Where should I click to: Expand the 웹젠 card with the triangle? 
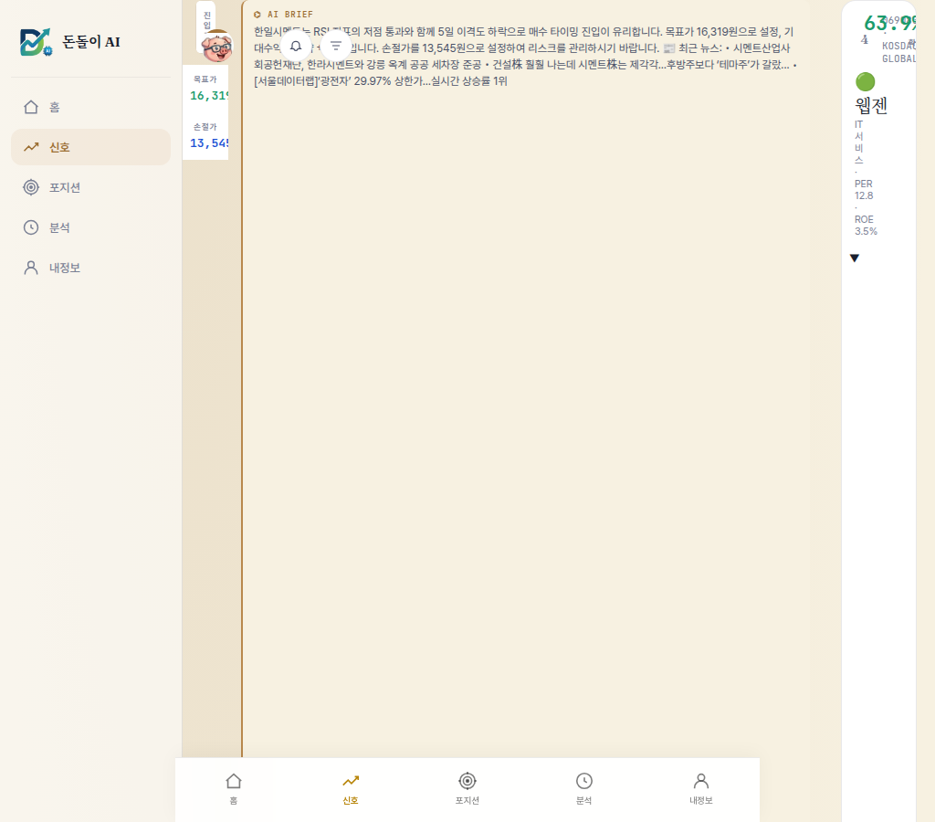coord(855,258)
